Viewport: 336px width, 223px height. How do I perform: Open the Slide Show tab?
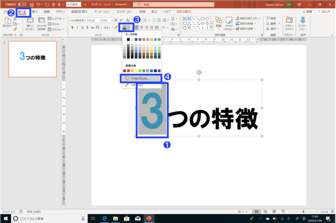124,11
